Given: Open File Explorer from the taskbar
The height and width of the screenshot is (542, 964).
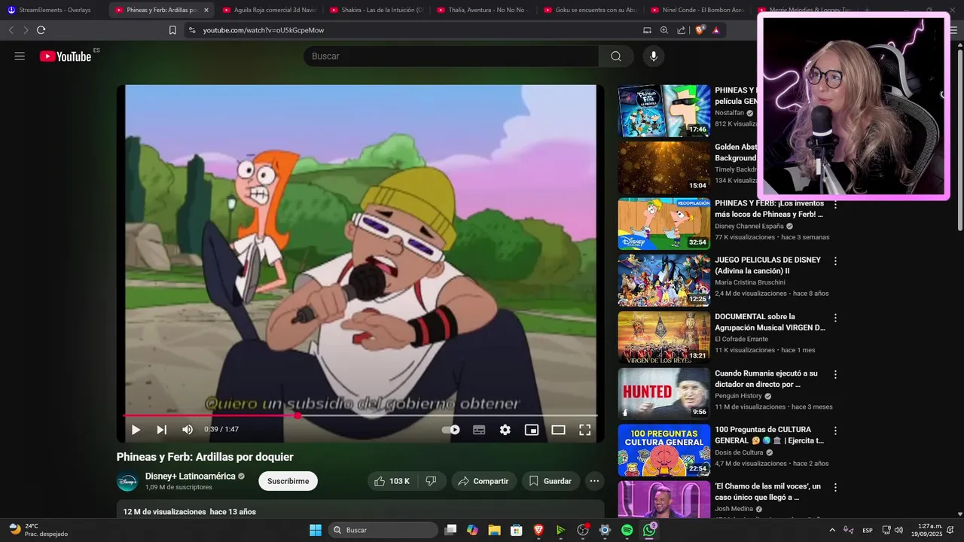Looking at the screenshot, I should (494, 530).
